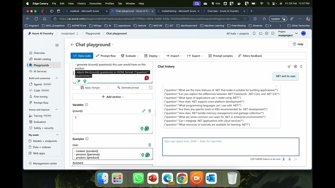Screen dimensions: 335x188
Task: Collapse My assets section
Action: (57, 135)
